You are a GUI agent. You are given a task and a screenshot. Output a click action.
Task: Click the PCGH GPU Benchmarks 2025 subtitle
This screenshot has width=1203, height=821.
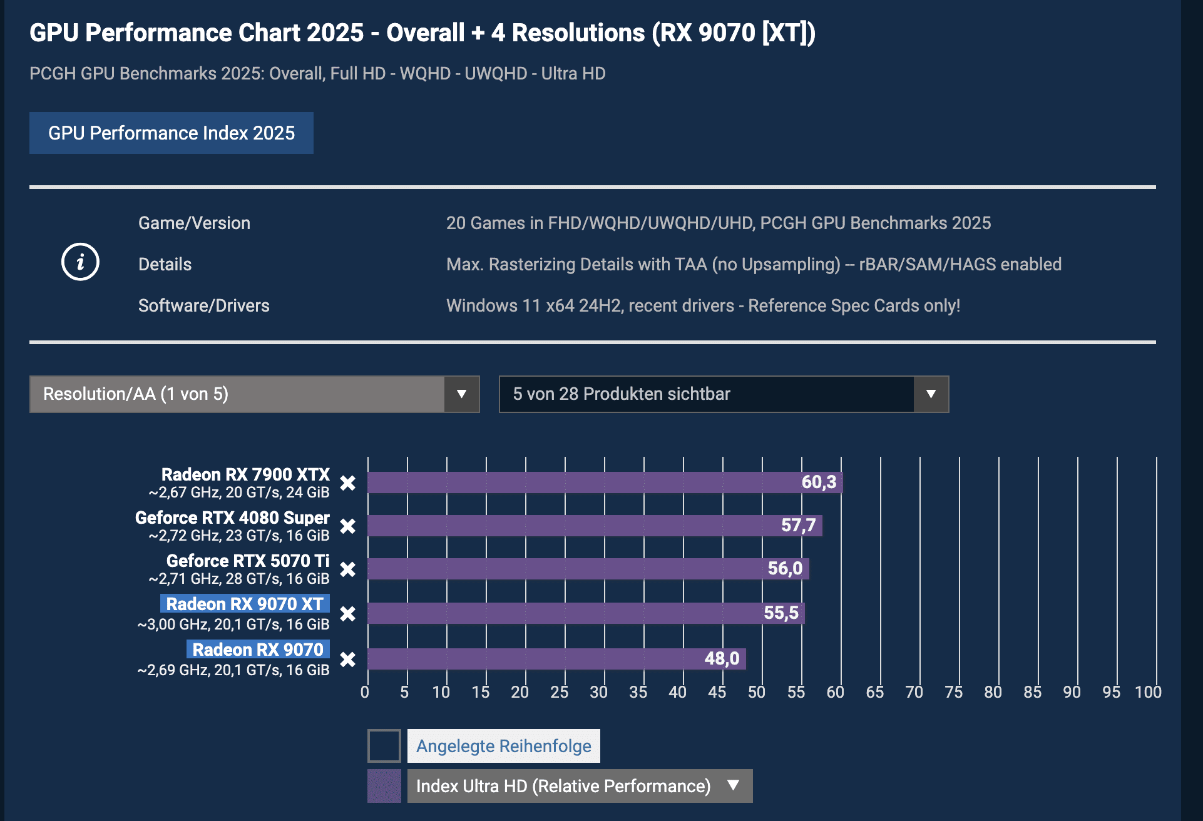coord(317,73)
